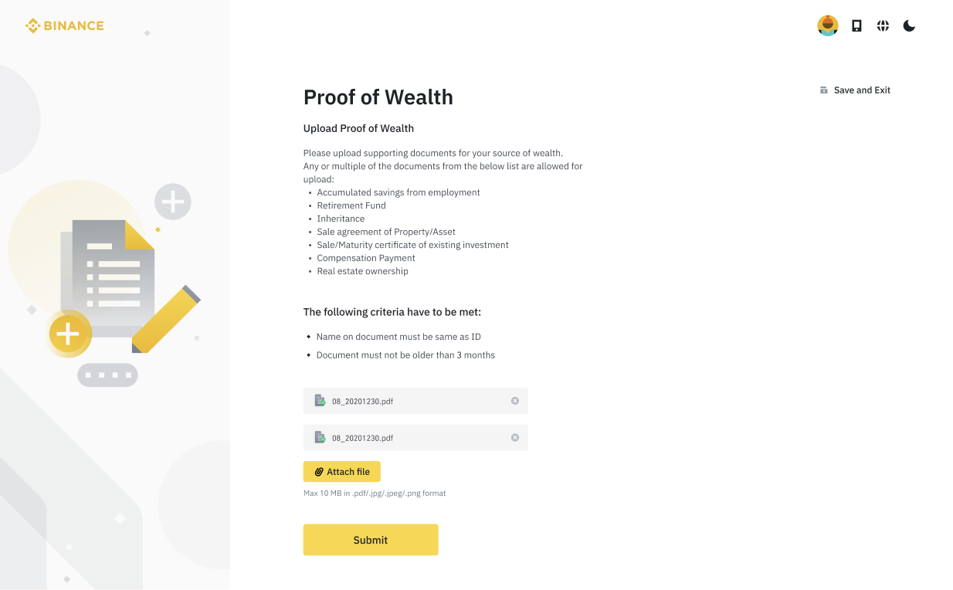Click the document icon on second uploaded PDF
953x590 pixels.
[320, 437]
